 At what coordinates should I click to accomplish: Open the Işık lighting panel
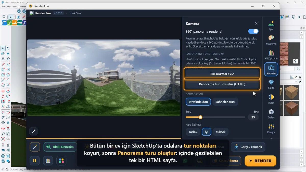(x=271, y=25)
